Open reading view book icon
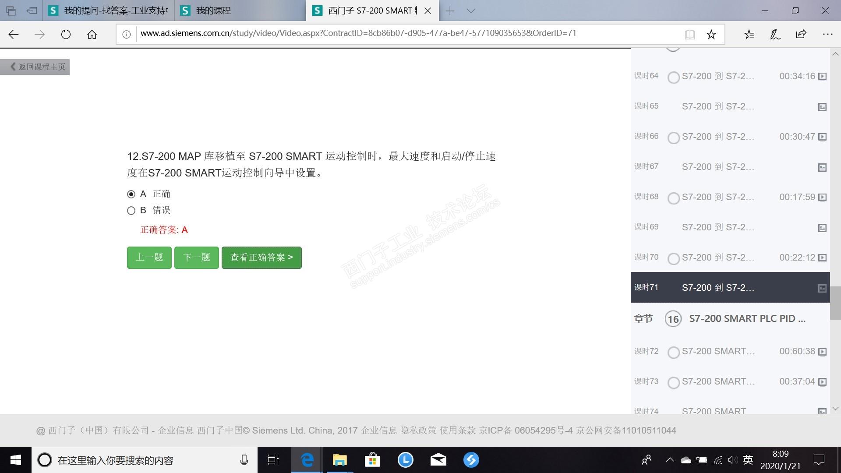The image size is (841, 473). [x=689, y=35]
